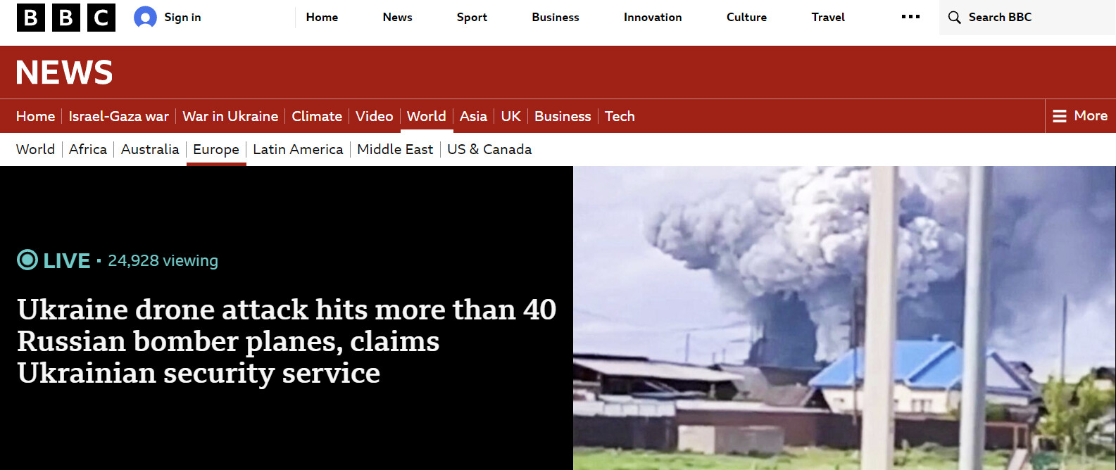Click the smoke explosion story image
The height and width of the screenshot is (470, 1116).
tap(844, 318)
